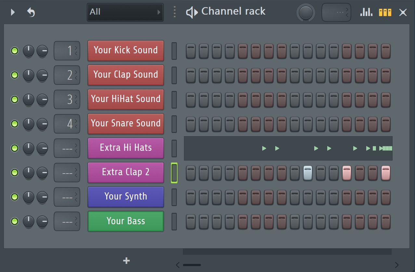Select the Your Synth channel button
The image size is (415, 272).
[x=125, y=197]
